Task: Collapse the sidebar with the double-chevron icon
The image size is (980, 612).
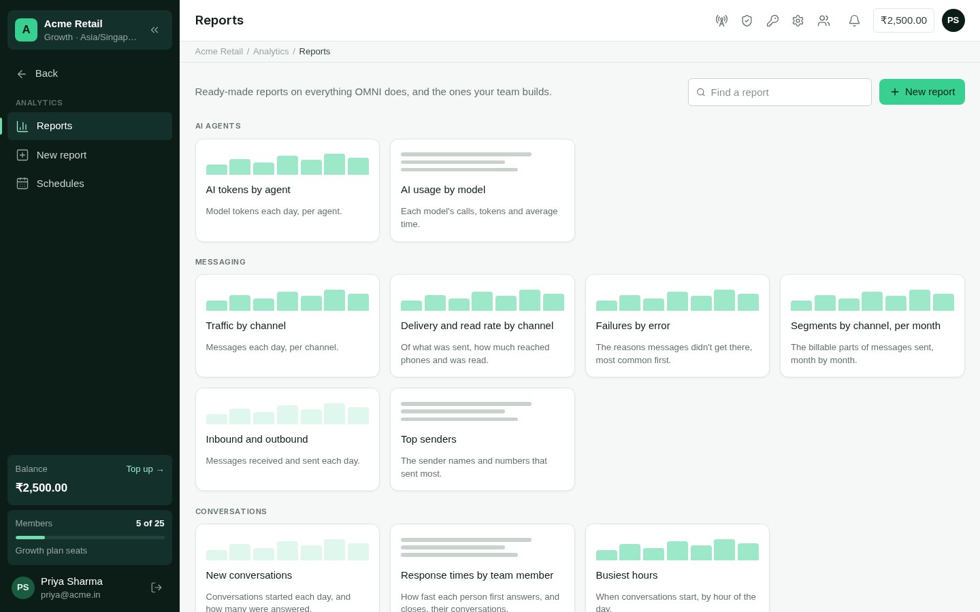Action: [x=154, y=30]
